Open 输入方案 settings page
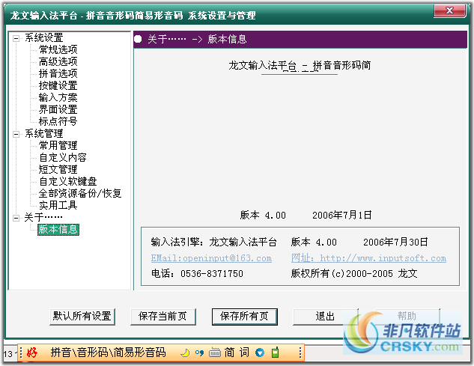 click(x=58, y=97)
